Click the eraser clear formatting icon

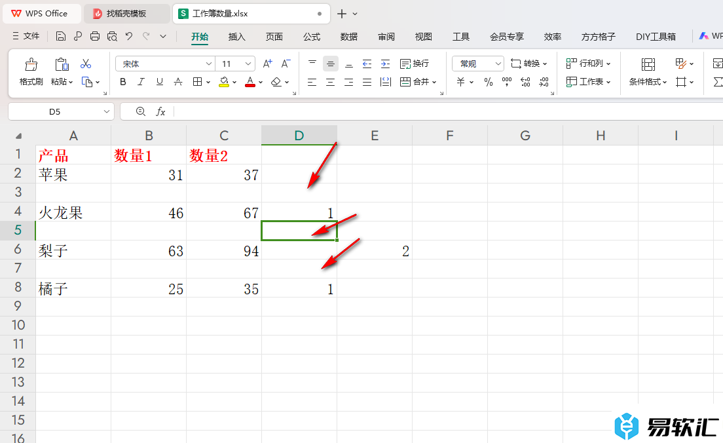[x=276, y=82]
